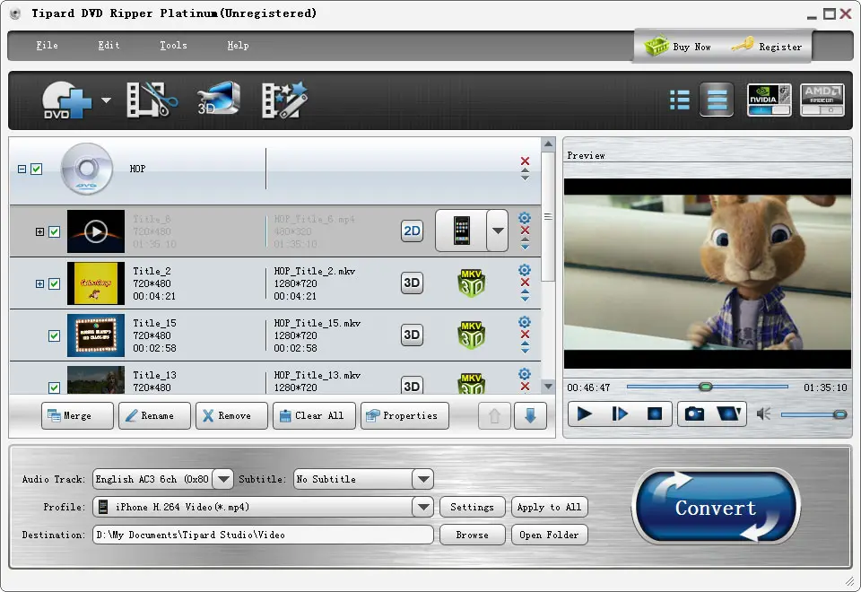Open the Tools menu

(173, 46)
